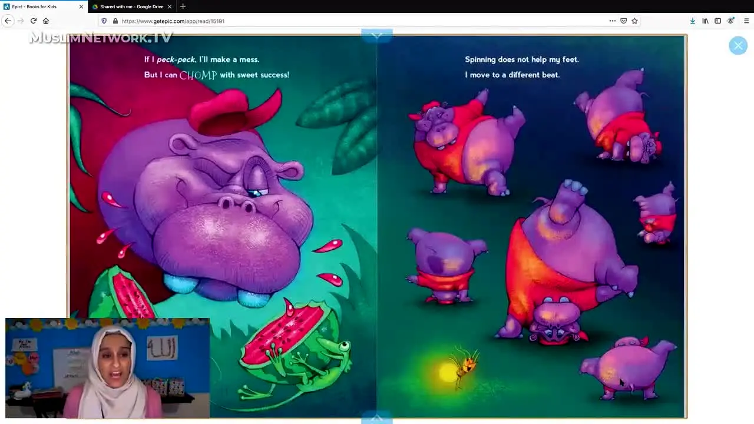Viewport: 754px width, 424px height.
Task: Switch to Shared with me Google Drive tab
Action: pos(131,6)
